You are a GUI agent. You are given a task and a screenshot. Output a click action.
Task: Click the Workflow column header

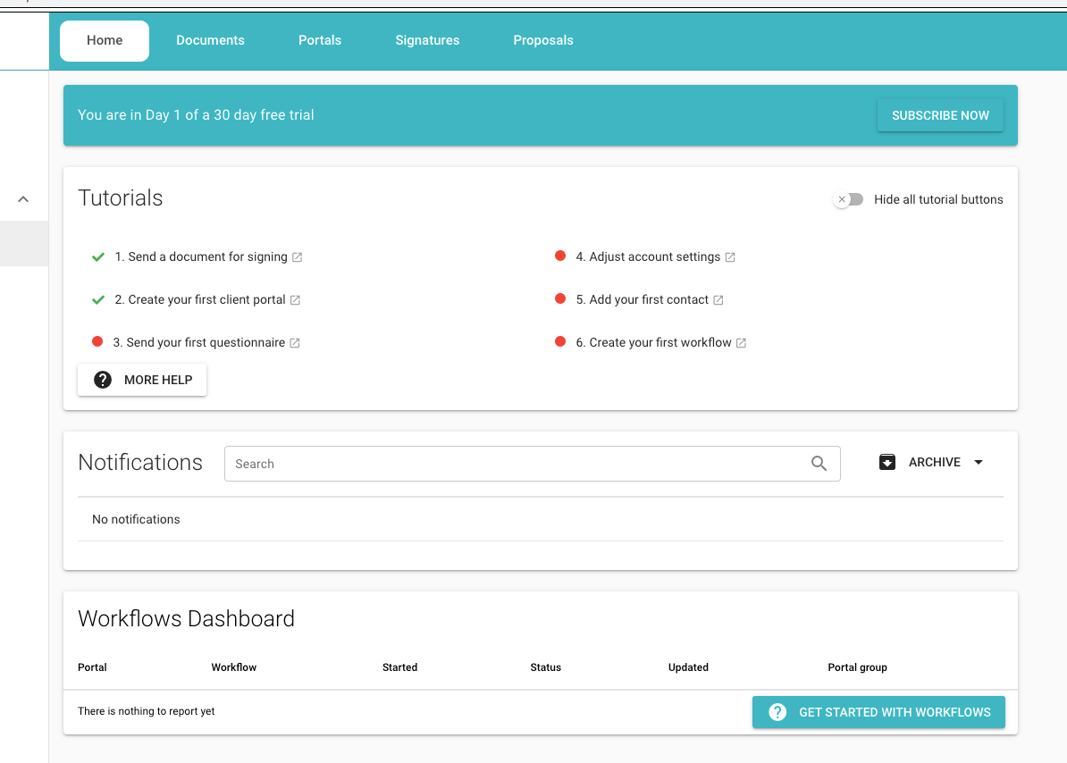pyautogui.click(x=233, y=667)
